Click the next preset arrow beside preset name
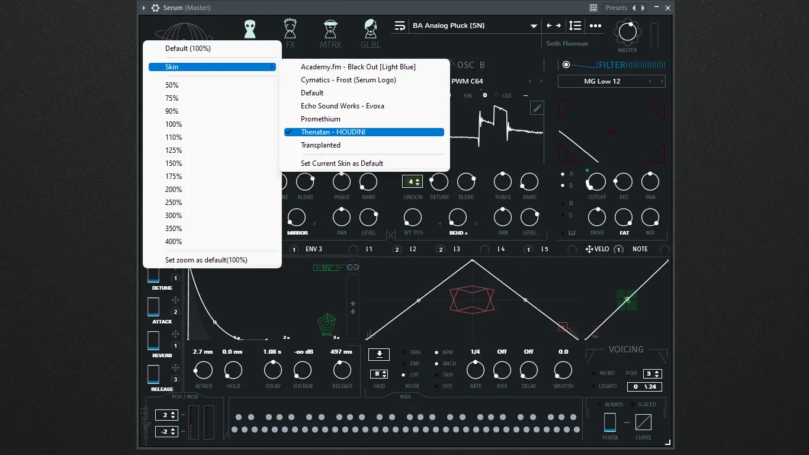 pyautogui.click(x=558, y=25)
